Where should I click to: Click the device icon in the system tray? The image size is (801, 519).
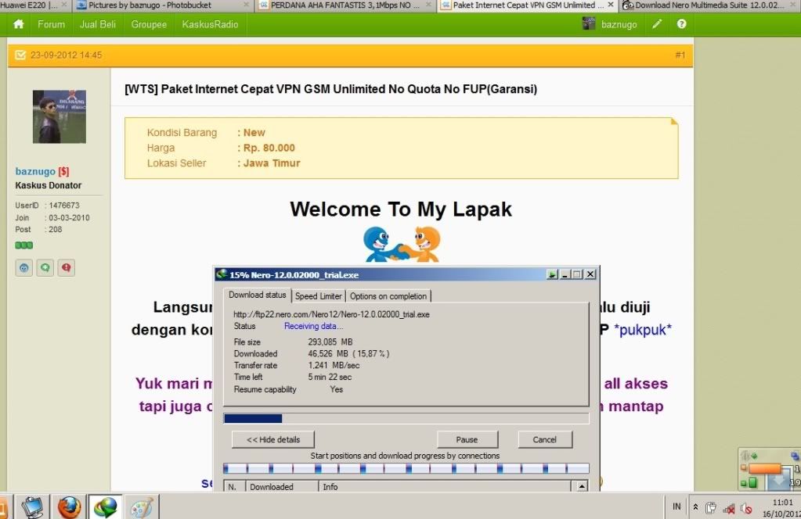[x=711, y=508]
